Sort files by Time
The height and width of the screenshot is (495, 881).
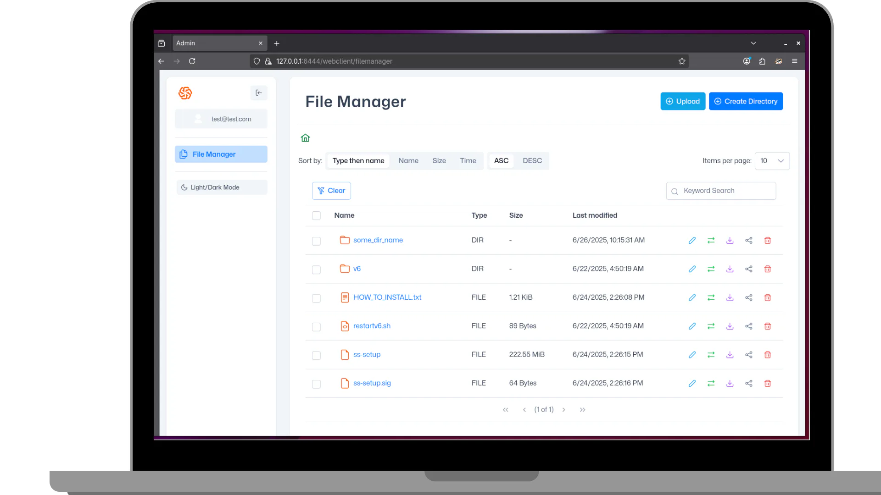point(468,161)
